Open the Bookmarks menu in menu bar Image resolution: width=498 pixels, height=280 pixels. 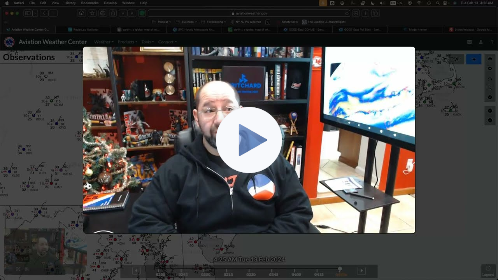[89, 3]
